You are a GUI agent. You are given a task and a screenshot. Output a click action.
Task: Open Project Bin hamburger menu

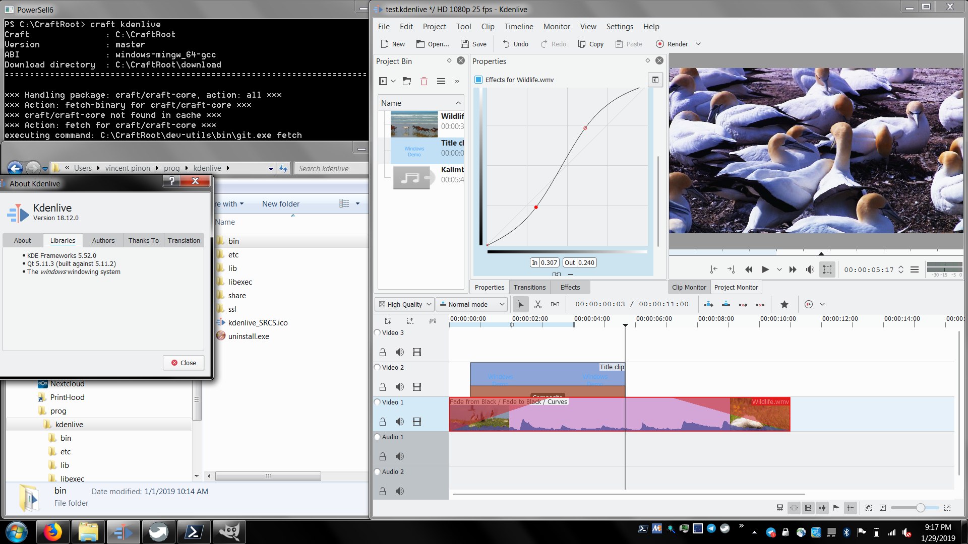click(x=441, y=81)
